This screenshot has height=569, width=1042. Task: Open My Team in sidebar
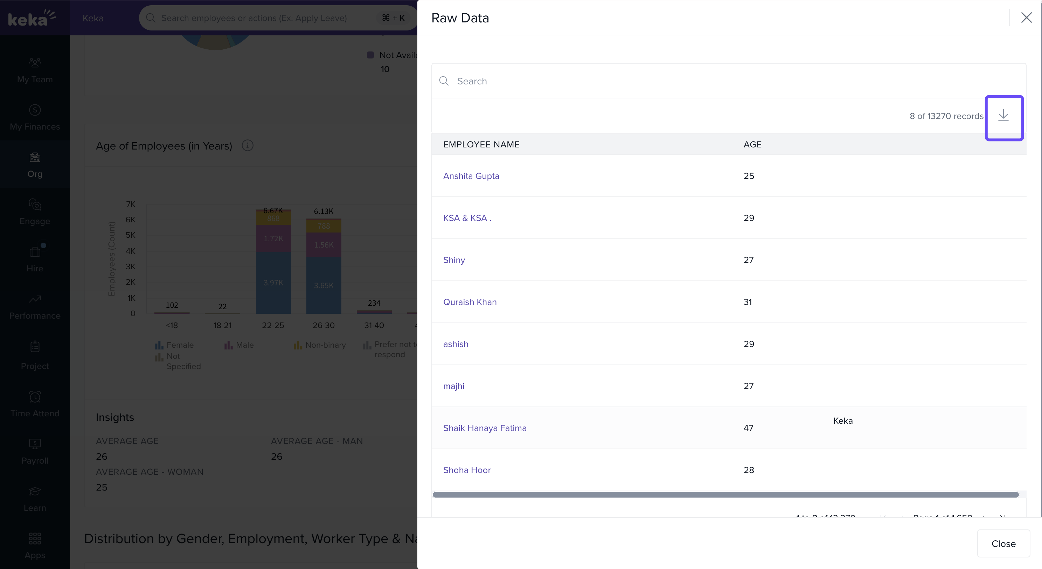click(x=35, y=70)
